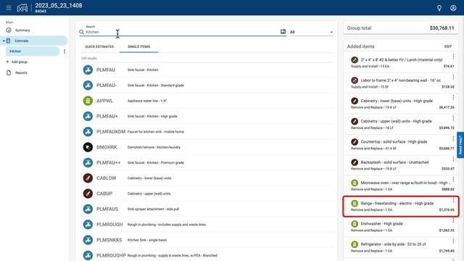Click the XA logo in header
The width and height of the screenshot is (464, 261).
pos(22,8)
